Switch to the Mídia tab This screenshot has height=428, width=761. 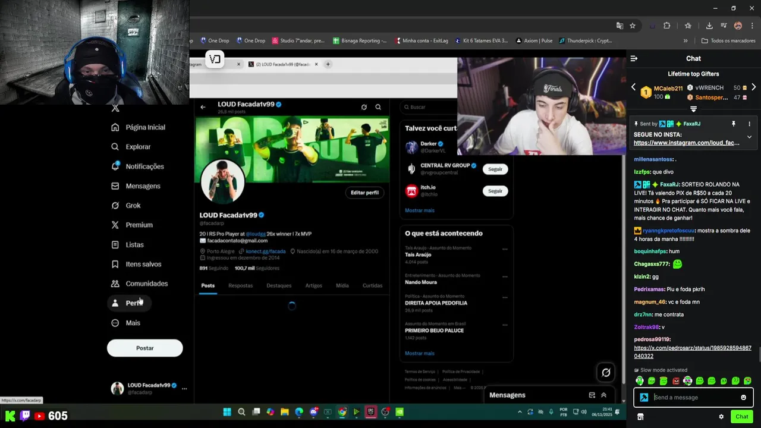pos(342,286)
